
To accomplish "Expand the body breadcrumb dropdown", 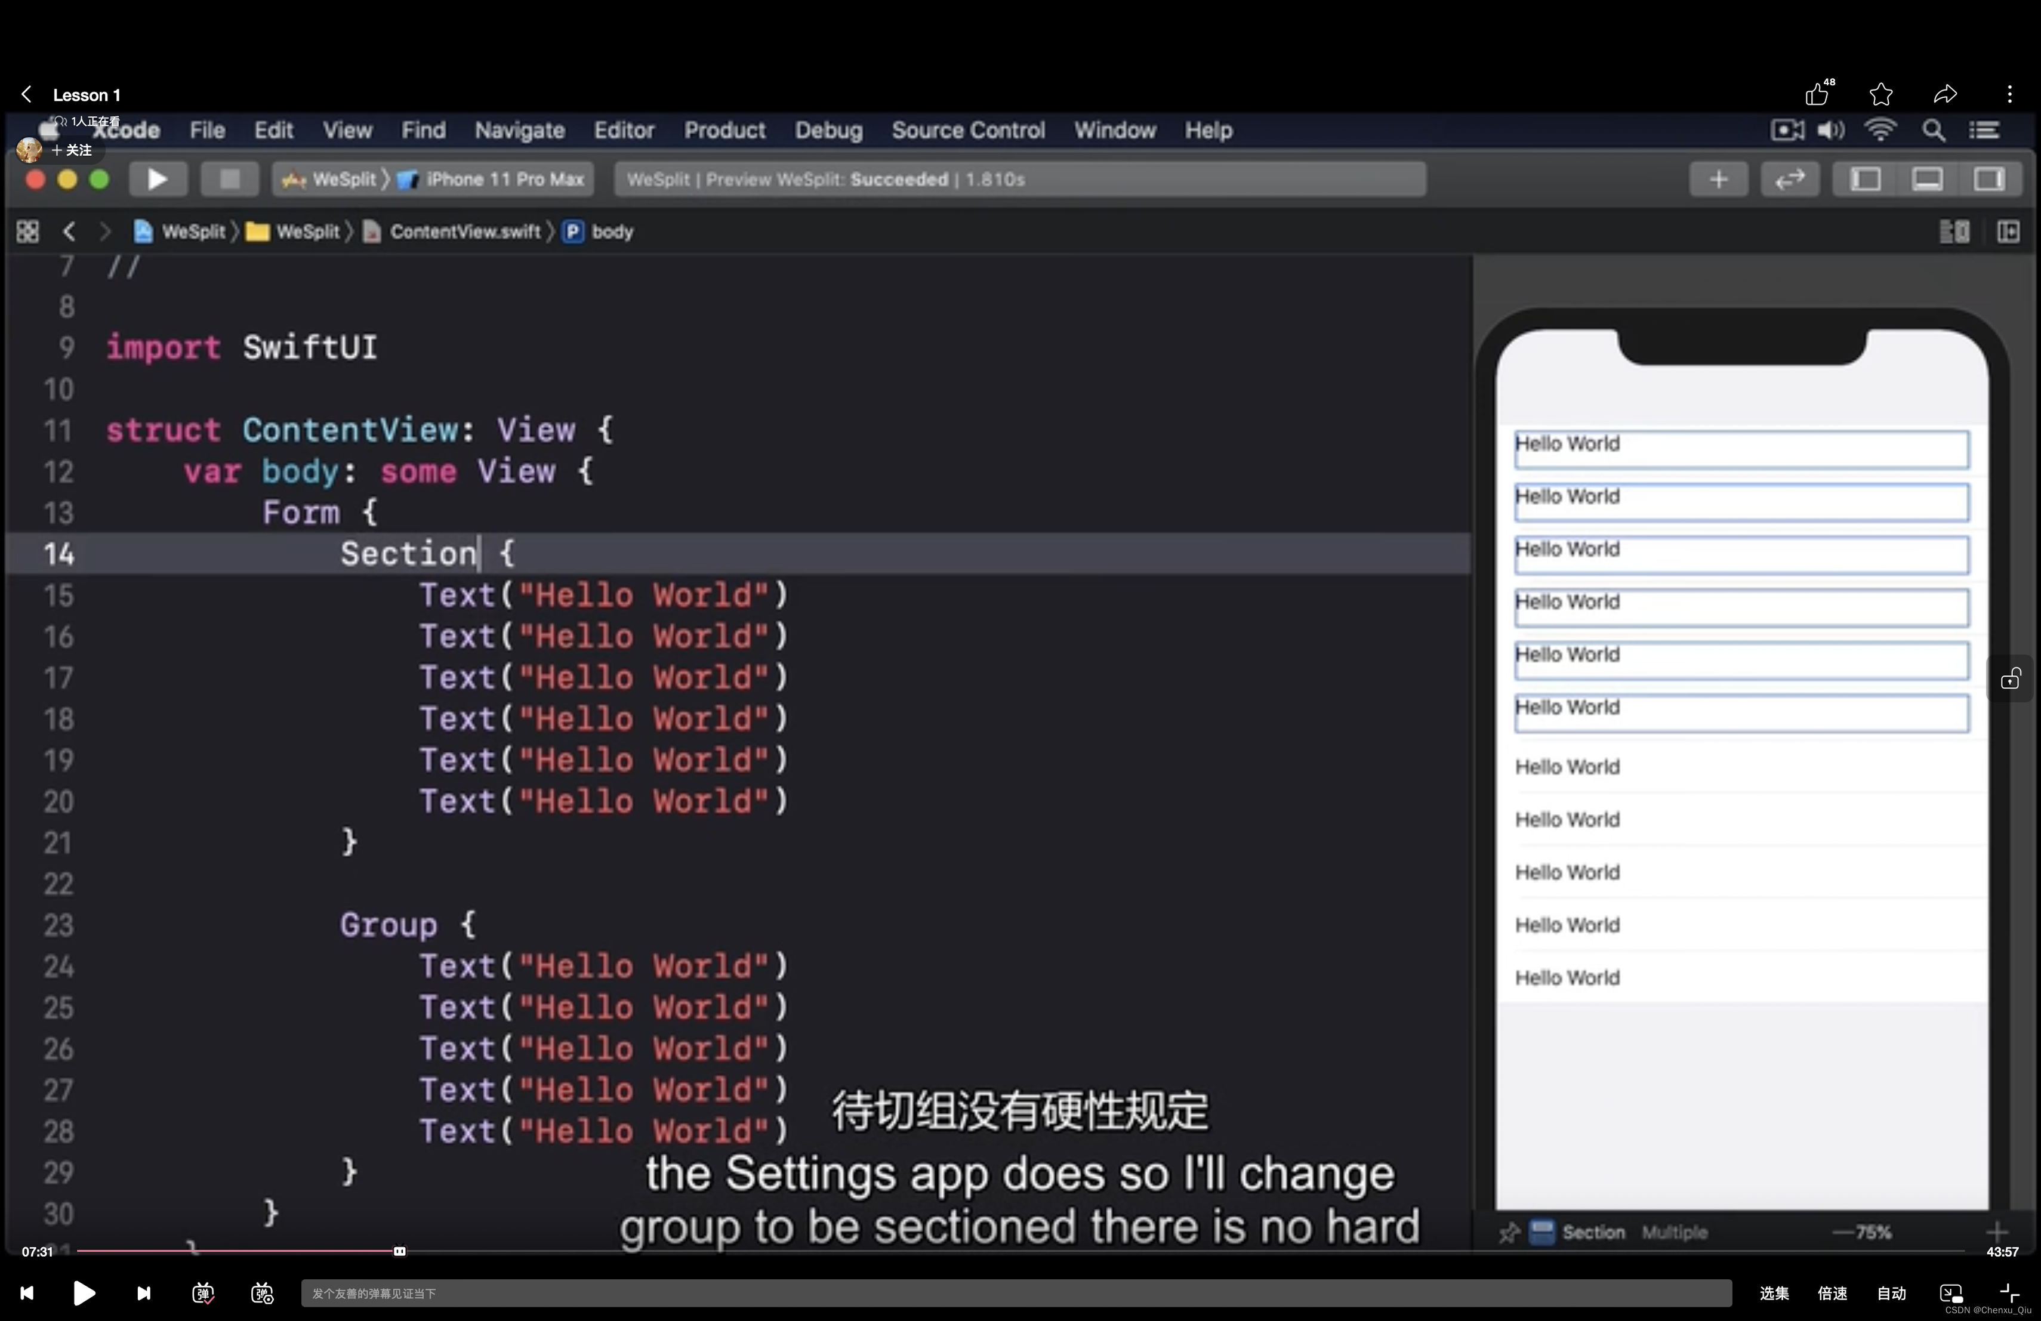I will click(612, 230).
